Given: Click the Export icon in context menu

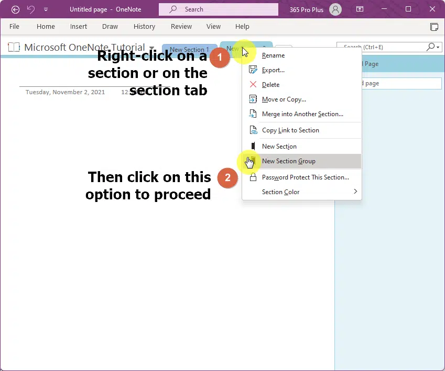Looking at the screenshot, I should 253,70.
